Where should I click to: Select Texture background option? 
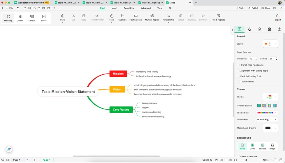tap(263, 146)
